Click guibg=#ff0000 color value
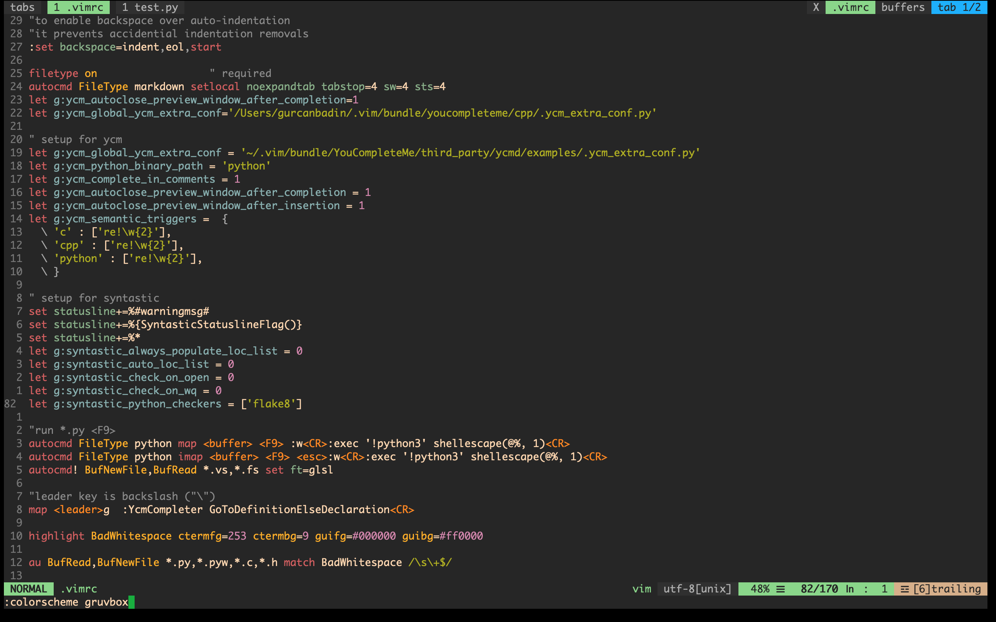 [442, 536]
